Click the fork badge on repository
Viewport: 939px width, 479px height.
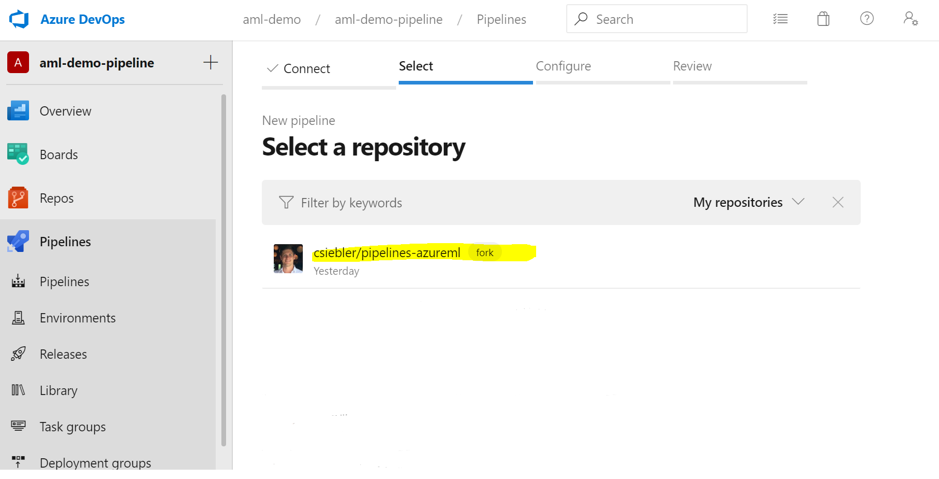485,252
